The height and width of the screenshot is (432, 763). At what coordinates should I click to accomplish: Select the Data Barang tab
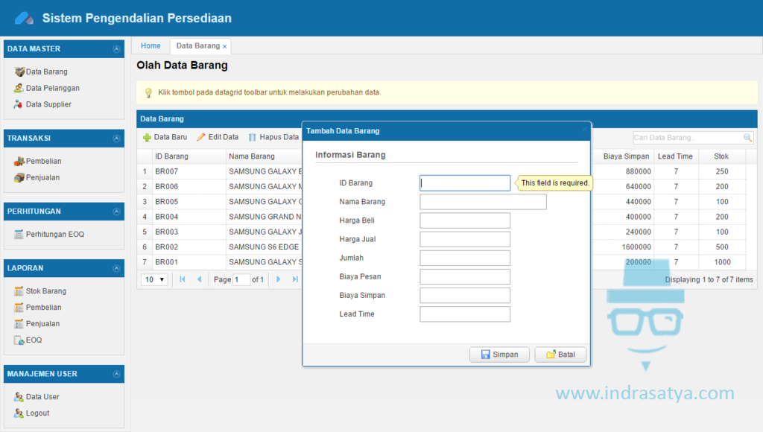(195, 45)
